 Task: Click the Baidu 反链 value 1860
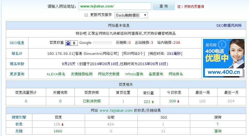pyautogui.click(x=58, y=131)
